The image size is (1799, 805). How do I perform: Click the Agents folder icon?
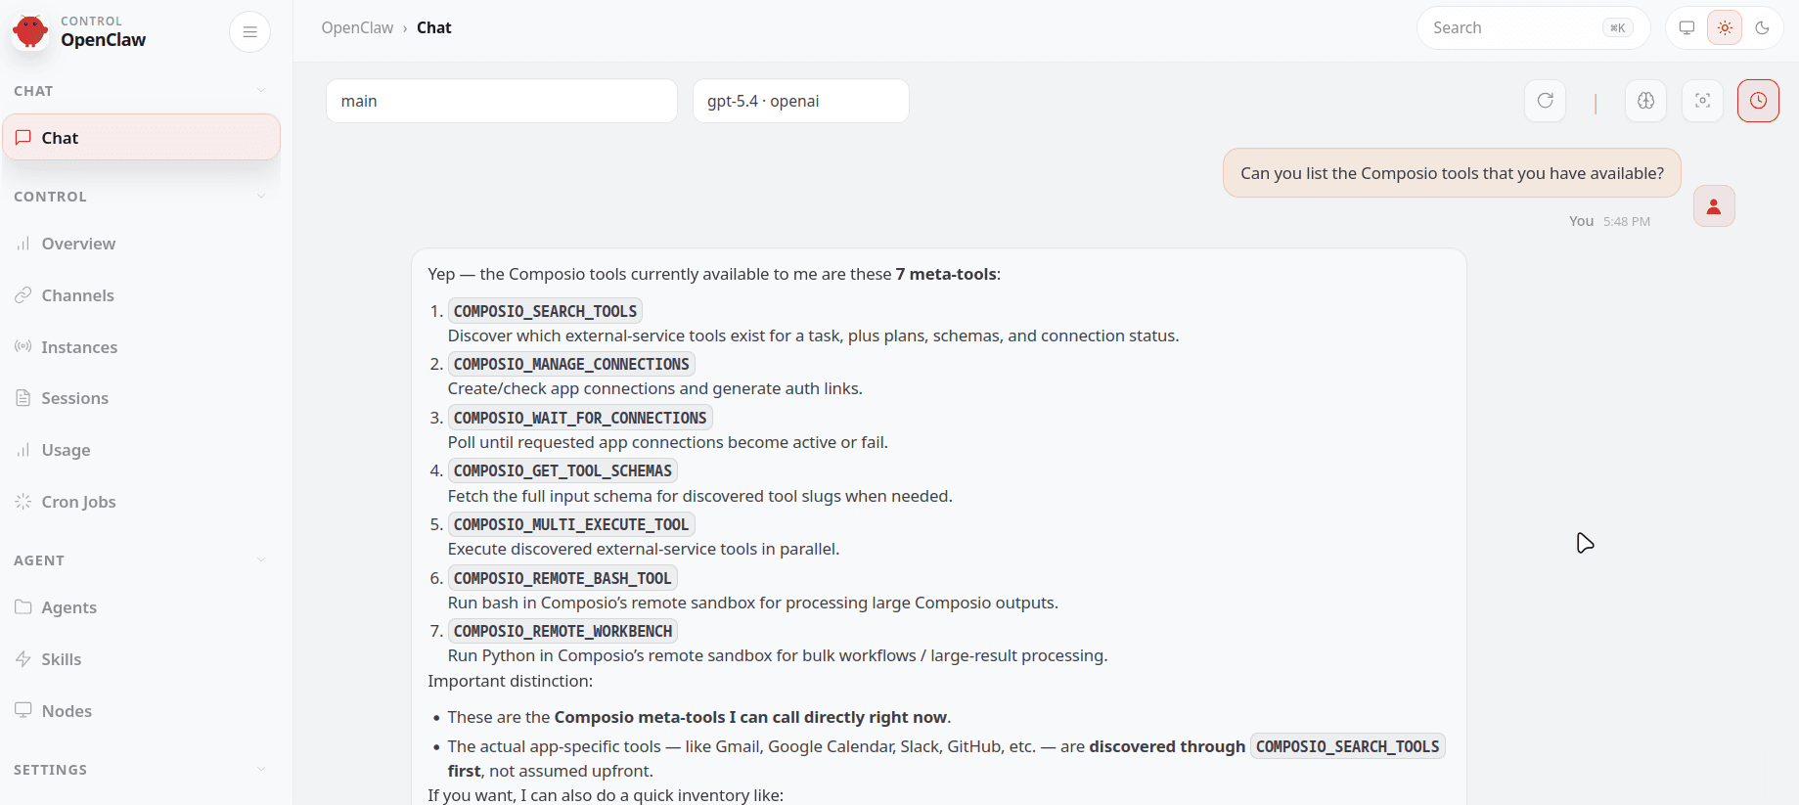(23, 606)
